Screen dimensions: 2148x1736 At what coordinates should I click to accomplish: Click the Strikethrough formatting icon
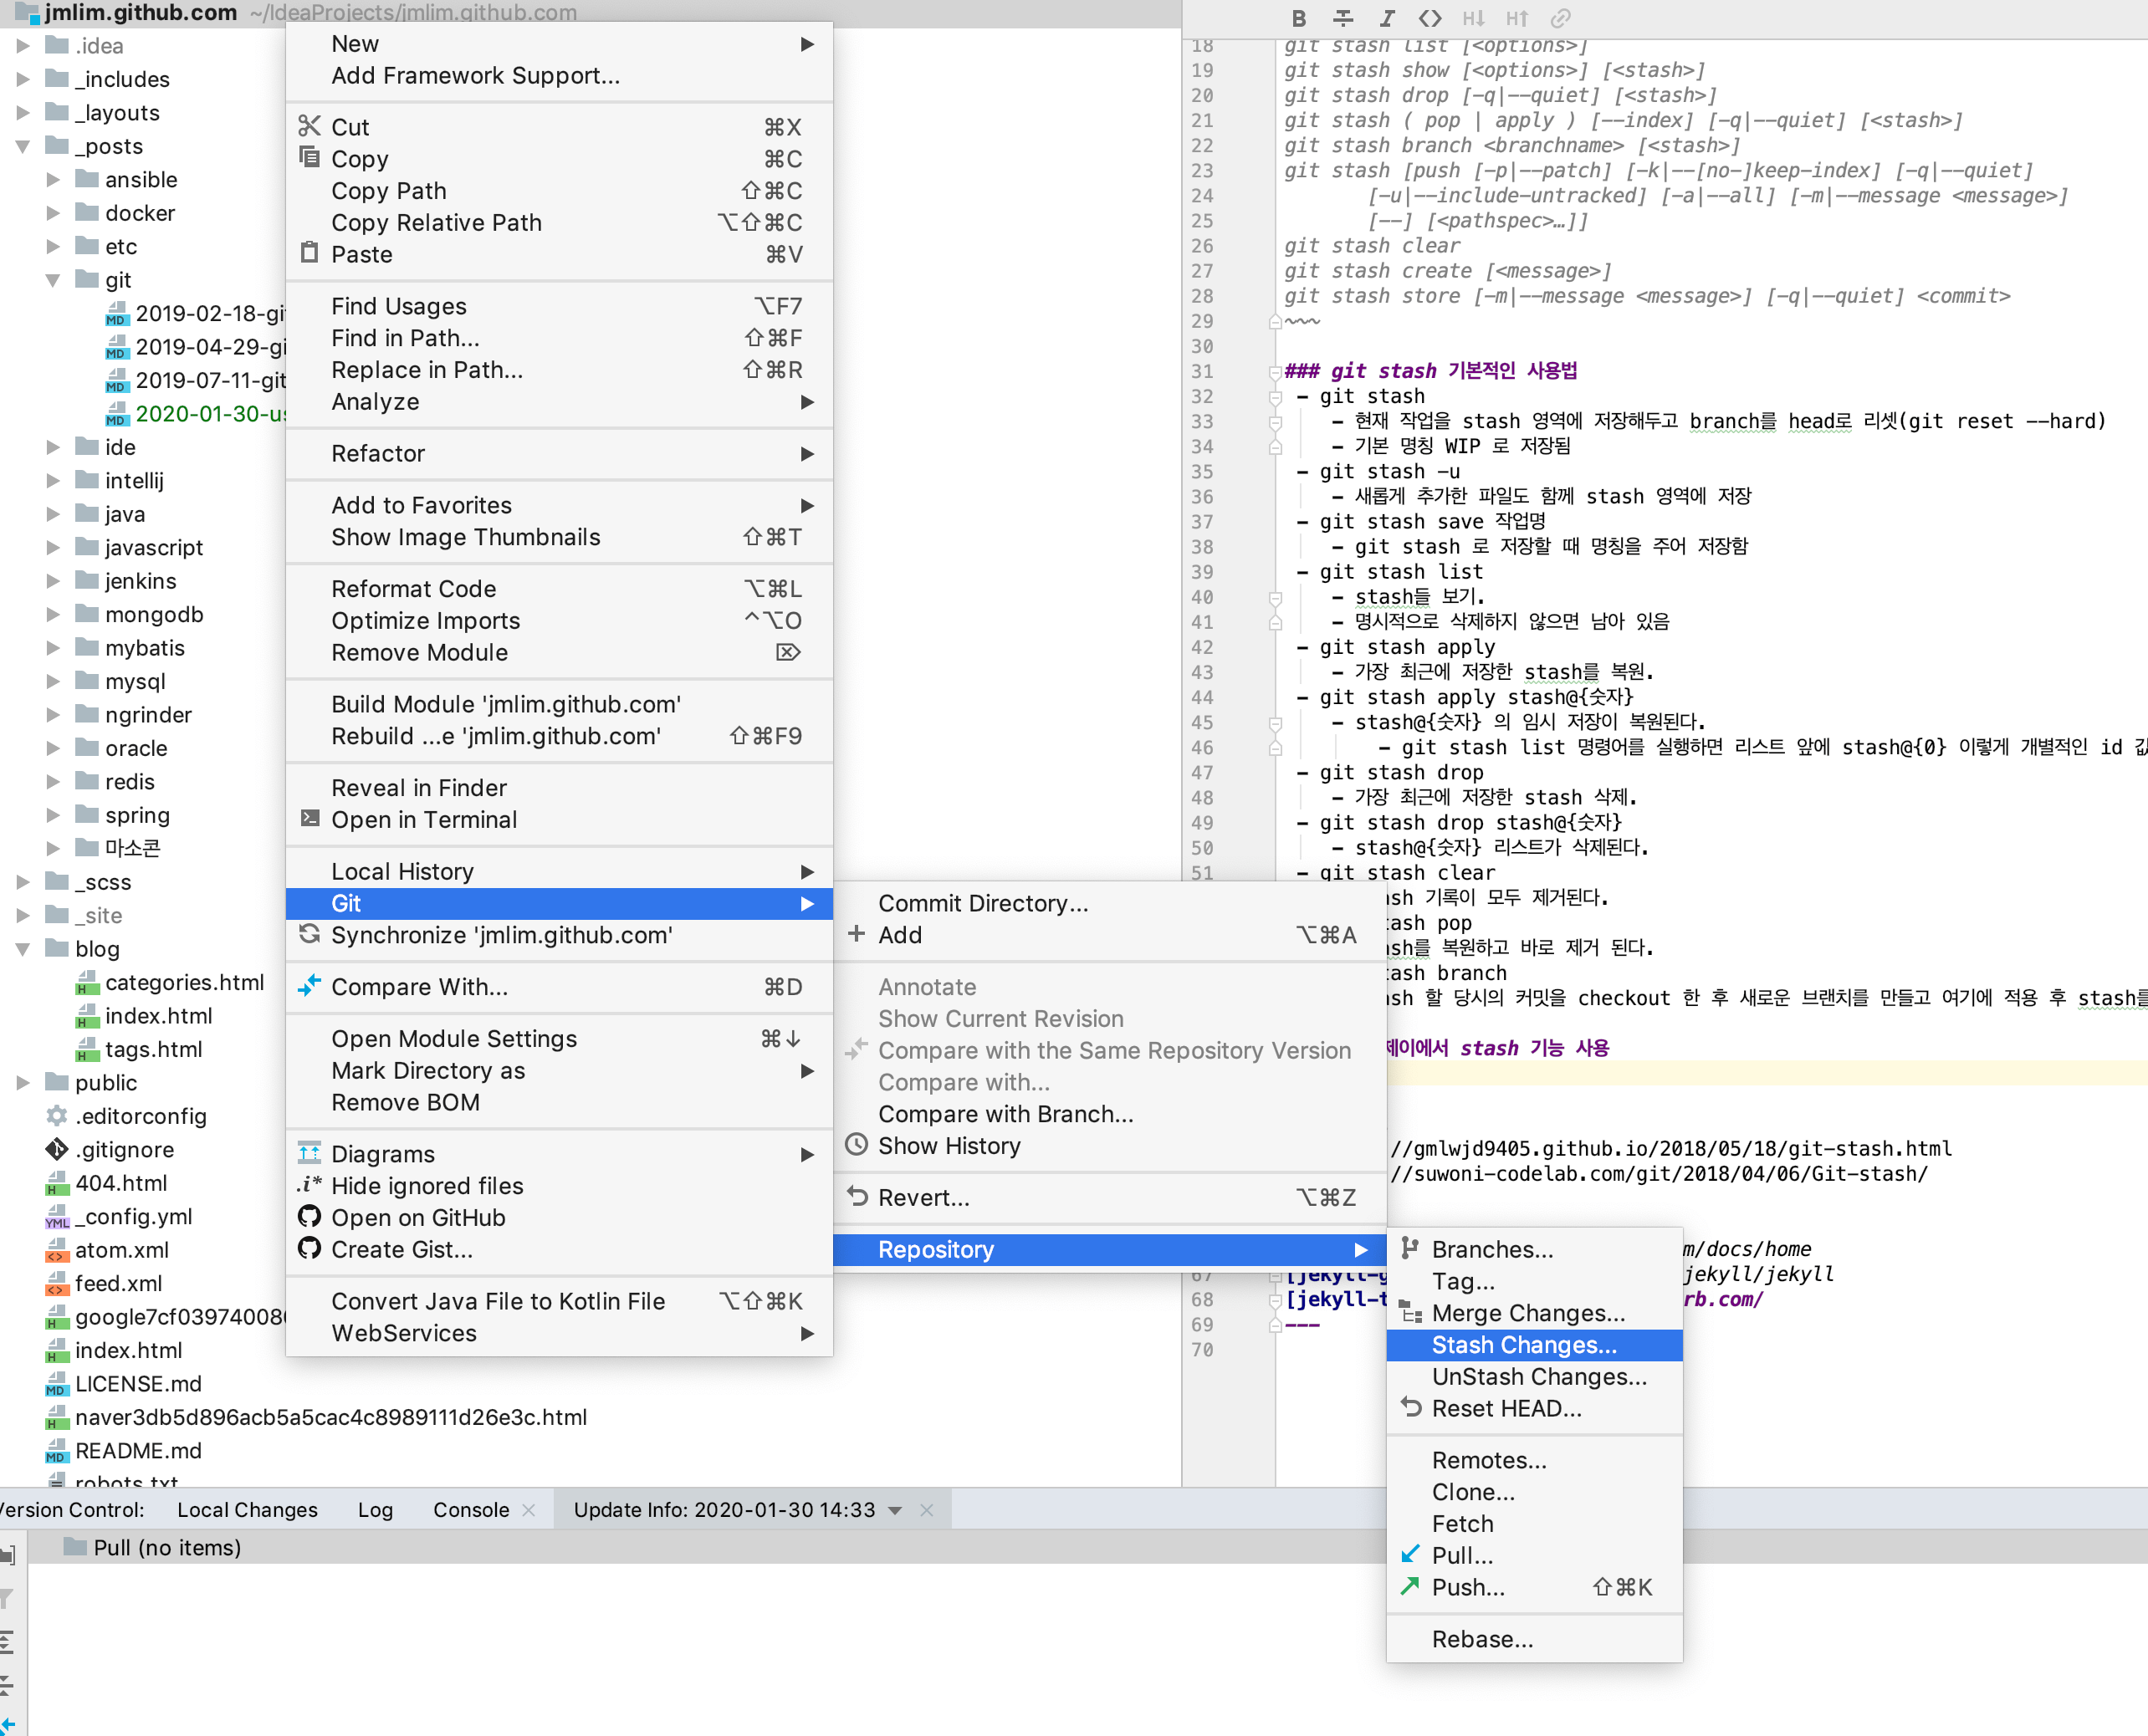(1342, 18)
